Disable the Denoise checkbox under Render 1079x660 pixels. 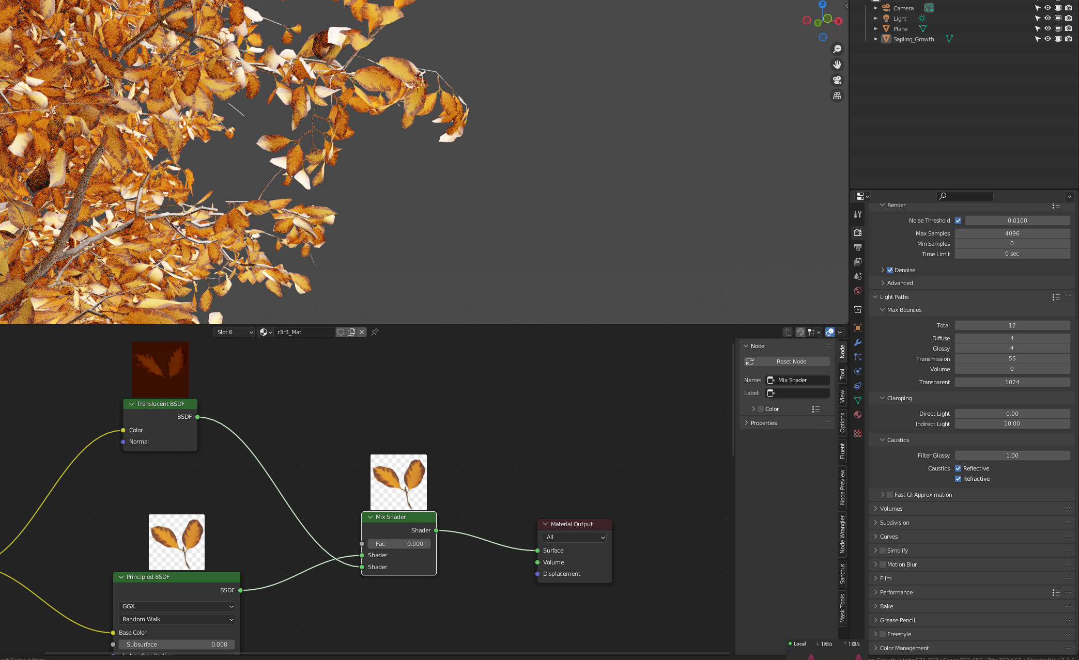point(889,270)
